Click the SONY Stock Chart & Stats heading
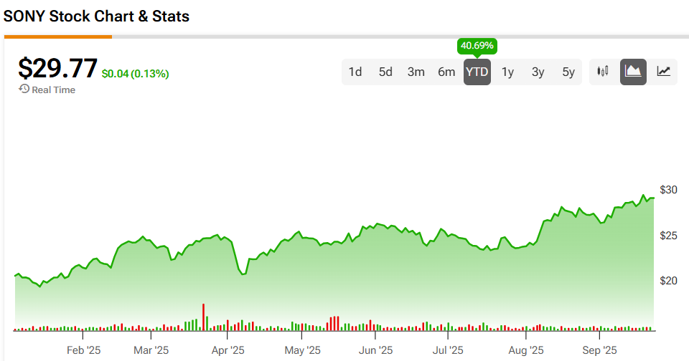 point(96,16)
